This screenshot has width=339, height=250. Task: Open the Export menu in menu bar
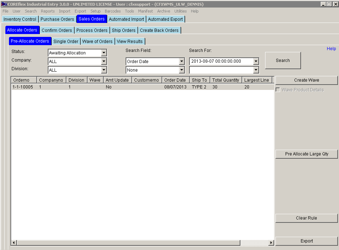point(80,11)
